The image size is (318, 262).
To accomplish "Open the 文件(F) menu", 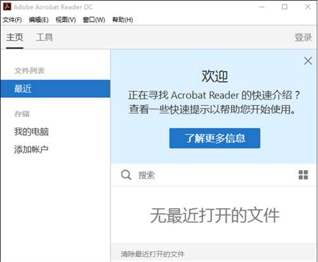I will coord(12,20).
